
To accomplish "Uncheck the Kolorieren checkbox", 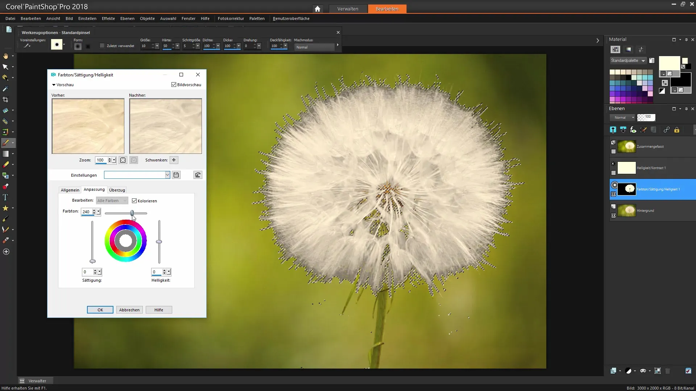I will [x=134, y=201].
